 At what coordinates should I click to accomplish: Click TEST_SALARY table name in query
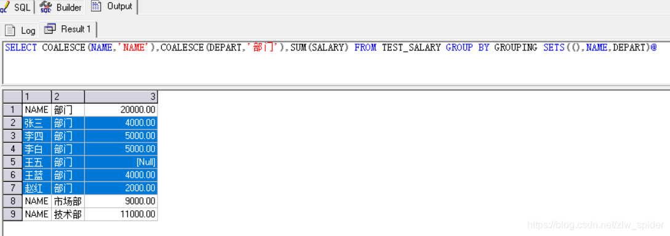(411, 48)
